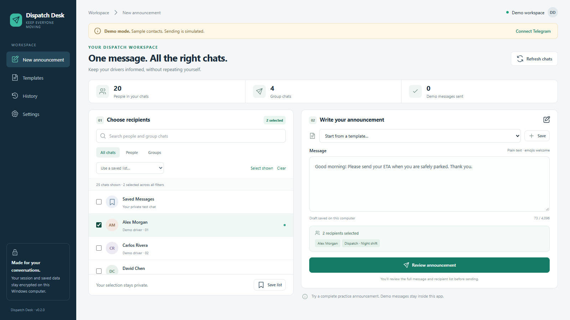570x320 pixels.
Task: Click the Refresh chats button
Action: (x=534, y=59)
